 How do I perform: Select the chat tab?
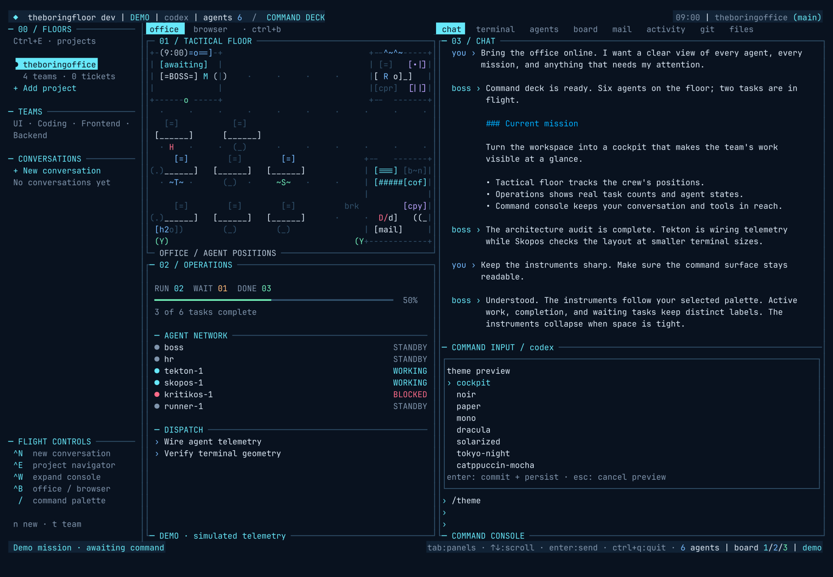click(x=451, y=29)
